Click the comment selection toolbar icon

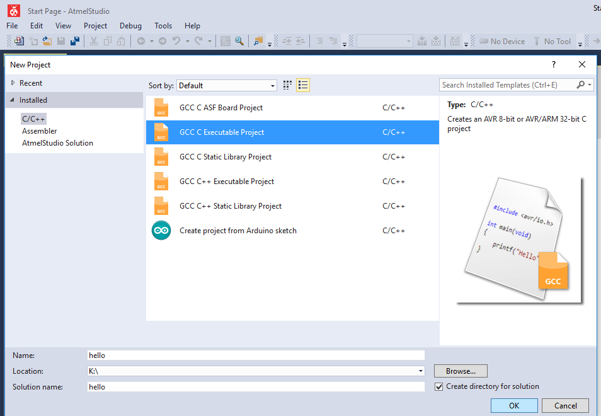(319, 41)
